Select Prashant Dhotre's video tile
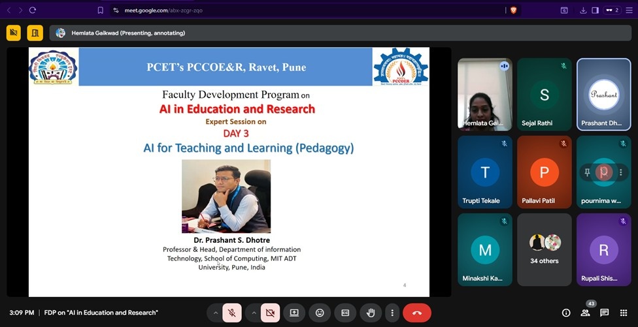Screen dimensions: 638x327 (603, 95)
